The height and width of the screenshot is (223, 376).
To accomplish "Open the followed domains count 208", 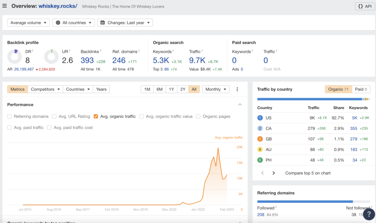I will (x=261, y=215).
